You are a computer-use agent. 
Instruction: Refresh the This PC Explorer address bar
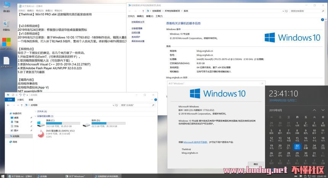click(x=116, y=105)
